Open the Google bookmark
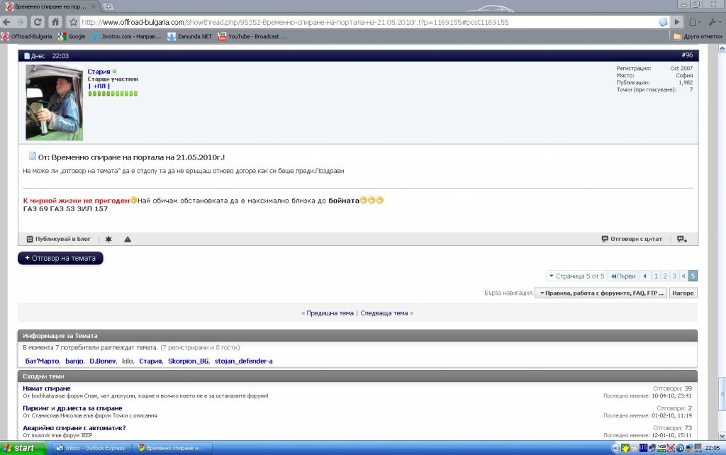 pyautogui.click(x=72, y=36)
